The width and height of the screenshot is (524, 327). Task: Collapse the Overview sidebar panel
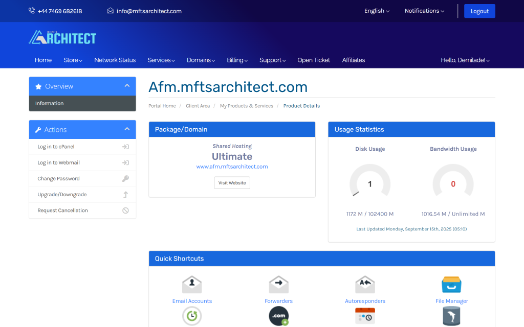click(127, 86)
